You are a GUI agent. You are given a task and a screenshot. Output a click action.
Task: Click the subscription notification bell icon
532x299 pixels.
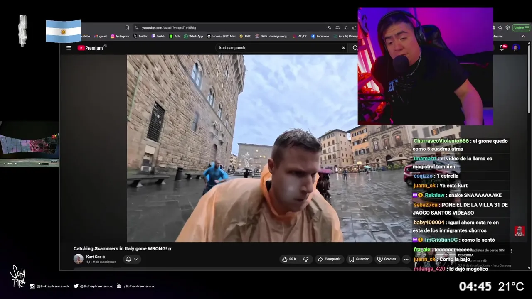pyautogui.click(x=128, y=259)
